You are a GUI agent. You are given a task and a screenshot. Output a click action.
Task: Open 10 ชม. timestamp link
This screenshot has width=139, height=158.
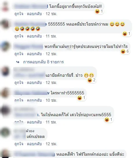click(51, 100)
